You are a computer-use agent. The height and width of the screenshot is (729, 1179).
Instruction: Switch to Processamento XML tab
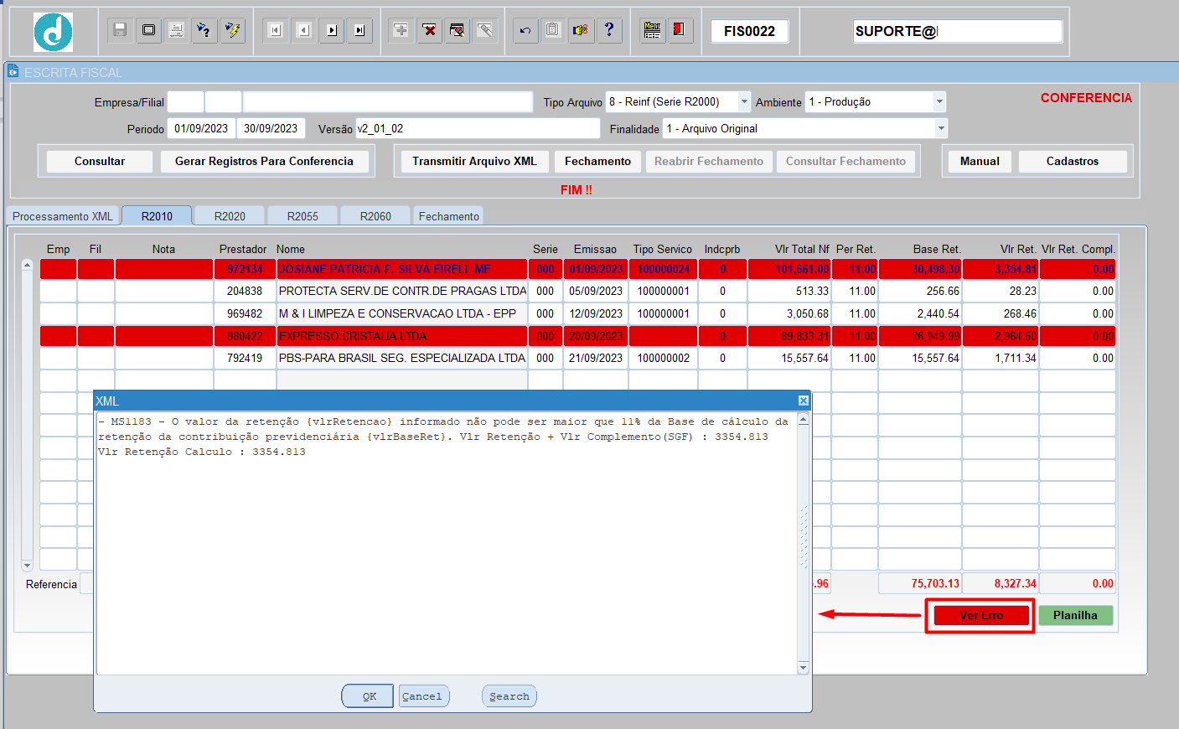[63, 216]
